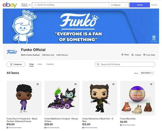Open the Best Match sort dropdown
This screenshot has height=131, width=162.
pyautogui.click(x=147, y=73)
